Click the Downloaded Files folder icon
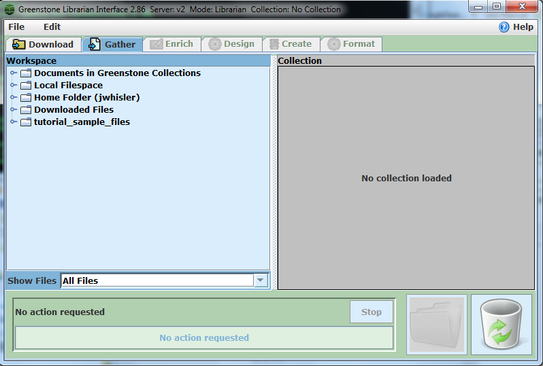 point(26,110)
